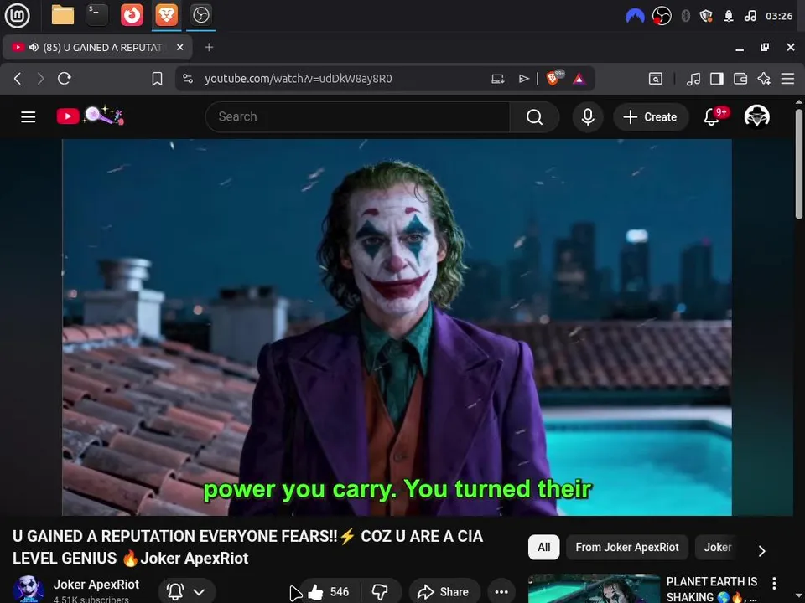The height and width of the screenshot is (603, 805).
Task: Click the page vertical scrollbar thumb
Action: [799, 164]
